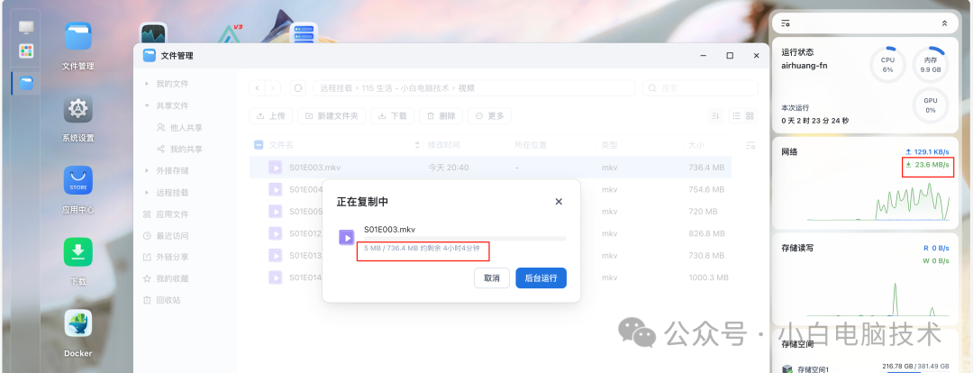Click the 新建文件夹 button
973x373 pixels.
tap(332, 115)
